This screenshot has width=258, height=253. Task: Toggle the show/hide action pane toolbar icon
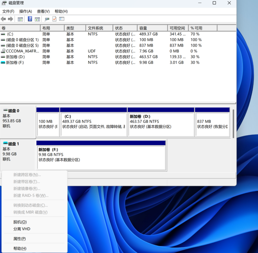pos(37,19)
